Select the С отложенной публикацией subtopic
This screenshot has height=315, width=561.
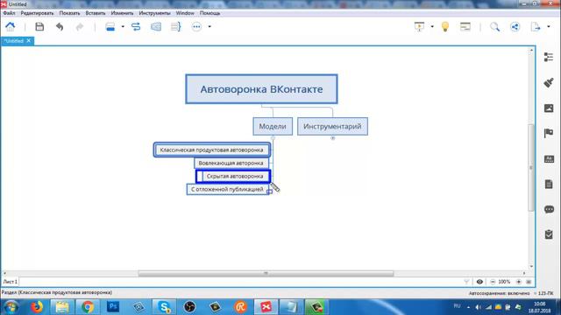[x=227, y=189]
